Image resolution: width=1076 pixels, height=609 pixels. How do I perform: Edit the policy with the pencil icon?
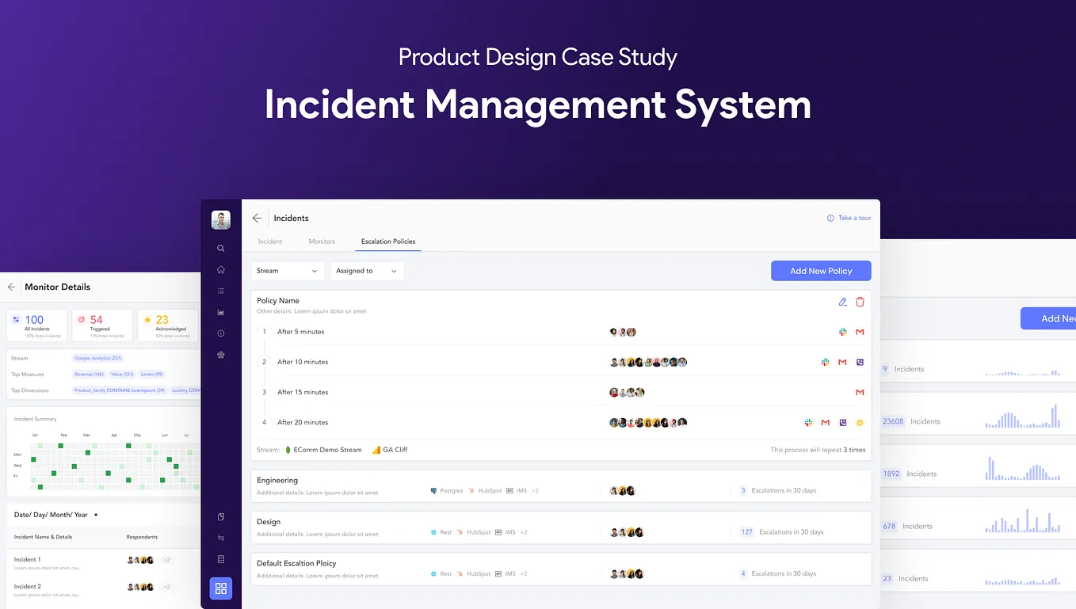pos(843,302)
